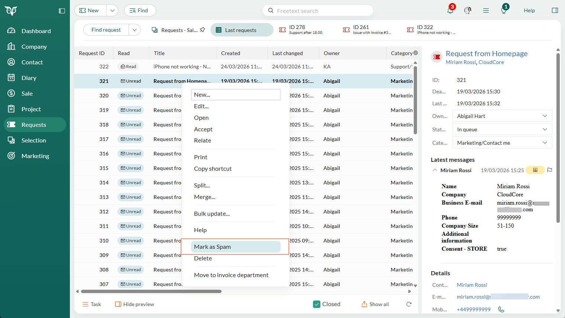Open notifications bell with 3 alerts
The width and height of the screenshot is (565, 318).
tap(450, 10)
